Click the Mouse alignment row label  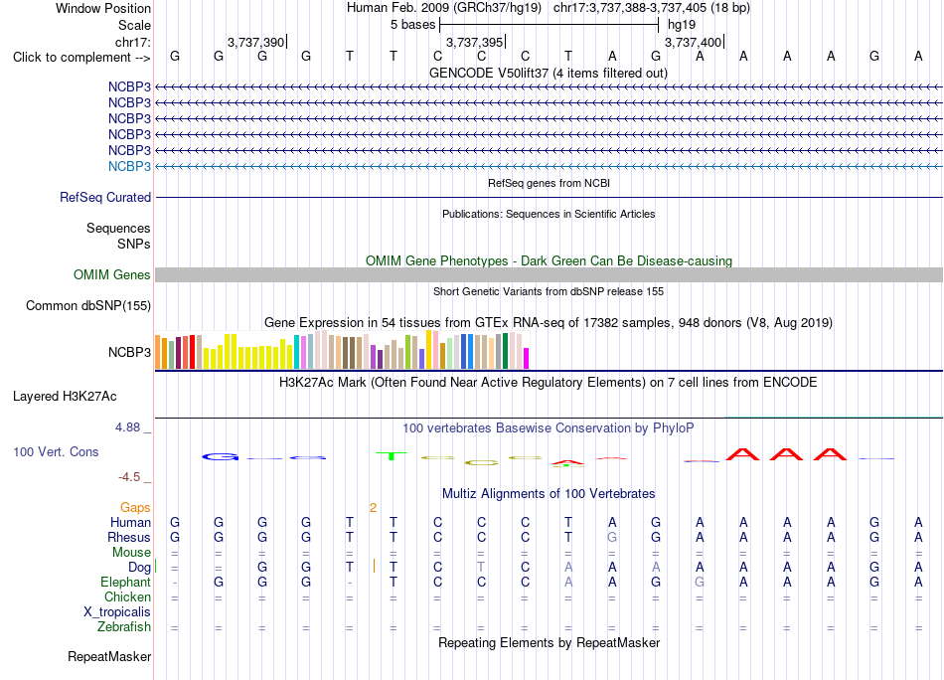point(131,553)
